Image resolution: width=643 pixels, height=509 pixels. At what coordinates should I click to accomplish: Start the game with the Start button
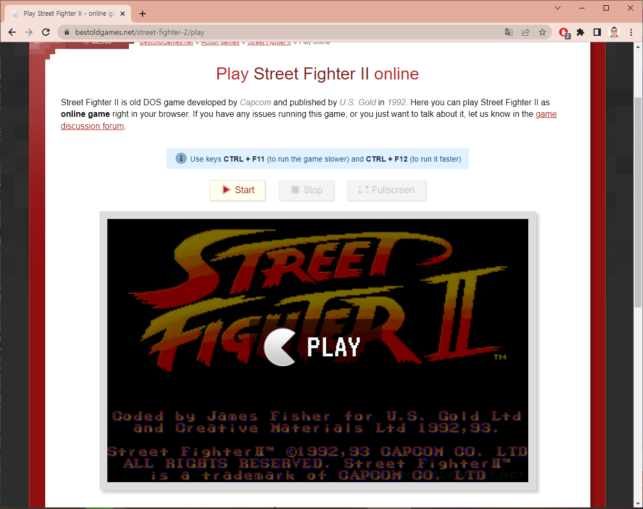[x=237, y=190]
